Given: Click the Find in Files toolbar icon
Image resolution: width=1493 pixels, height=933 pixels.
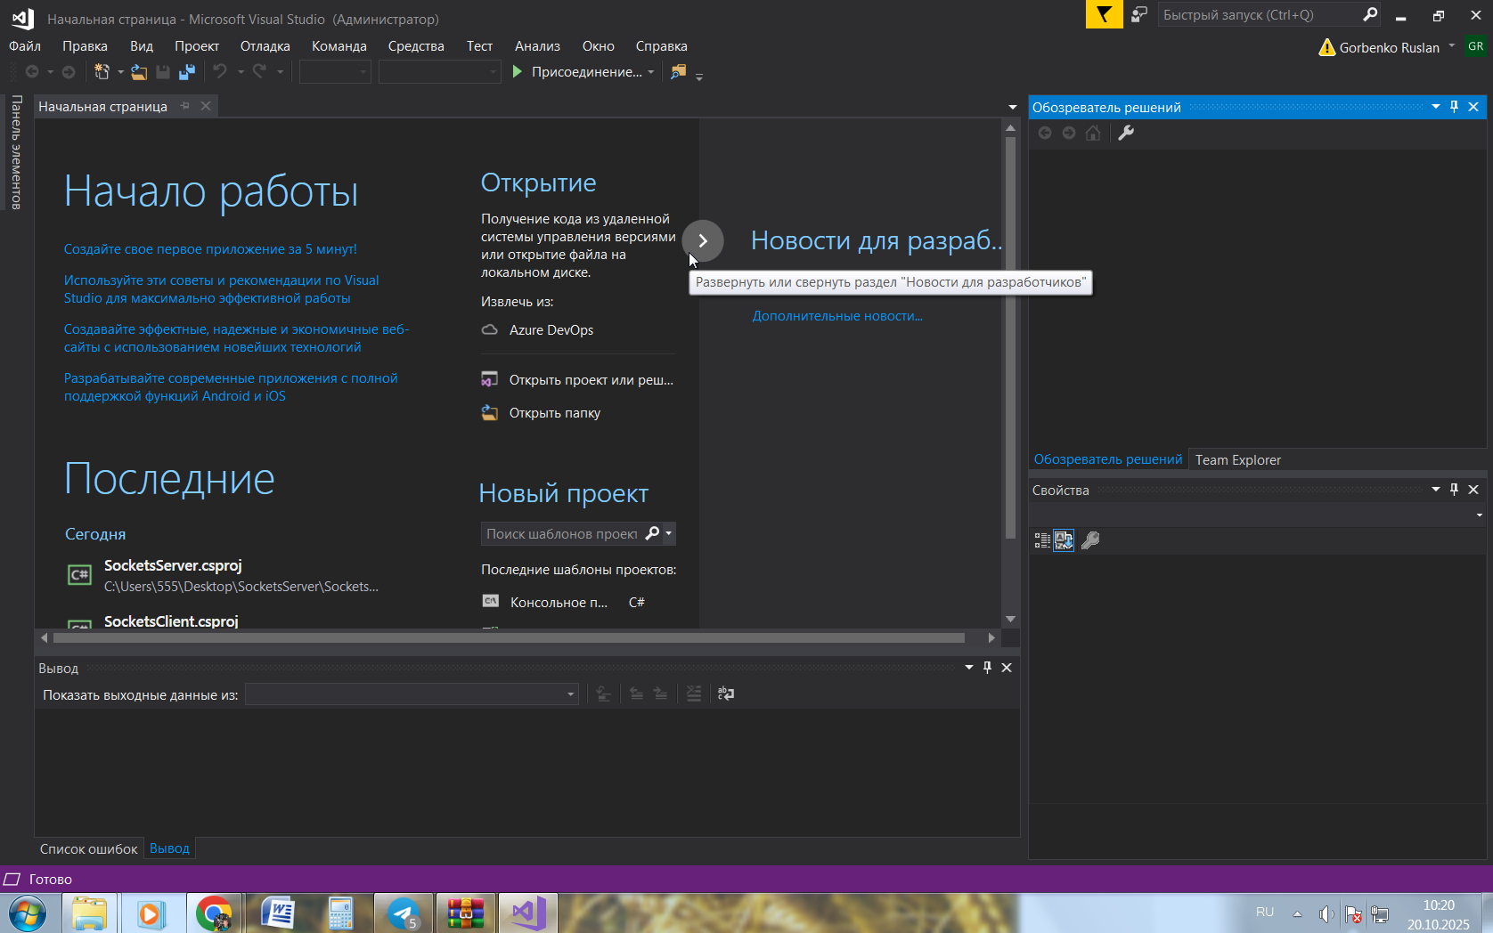Looking at the screenshot, I should tap(679, 72).
